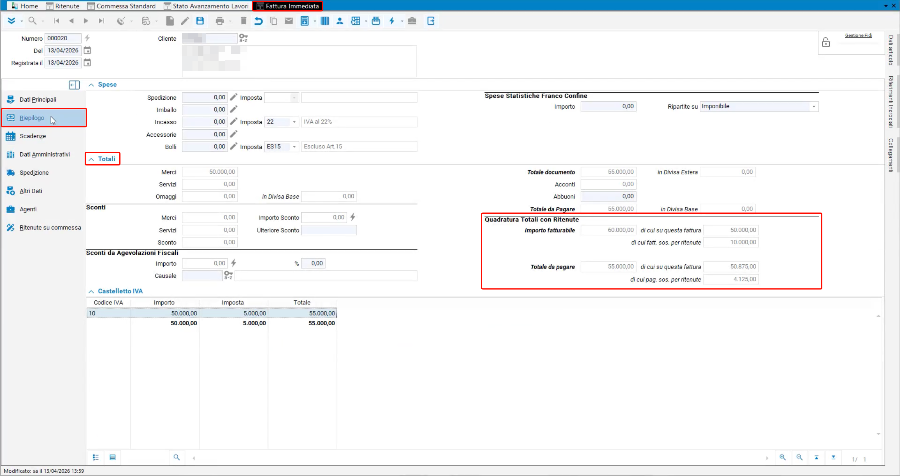Click the Gestione Fidi link
The image size is (900, 476).
(858, 35)
